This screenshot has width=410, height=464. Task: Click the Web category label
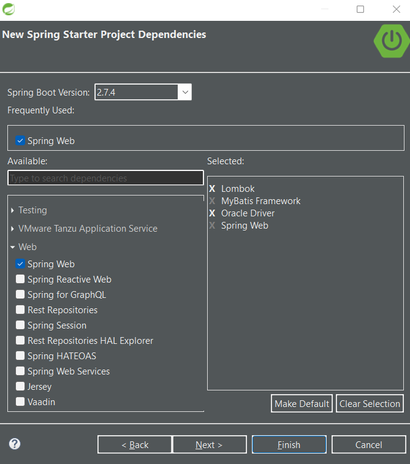28,247
